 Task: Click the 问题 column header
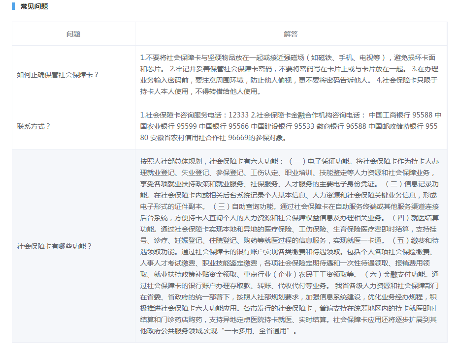click(x=73, y=34)
